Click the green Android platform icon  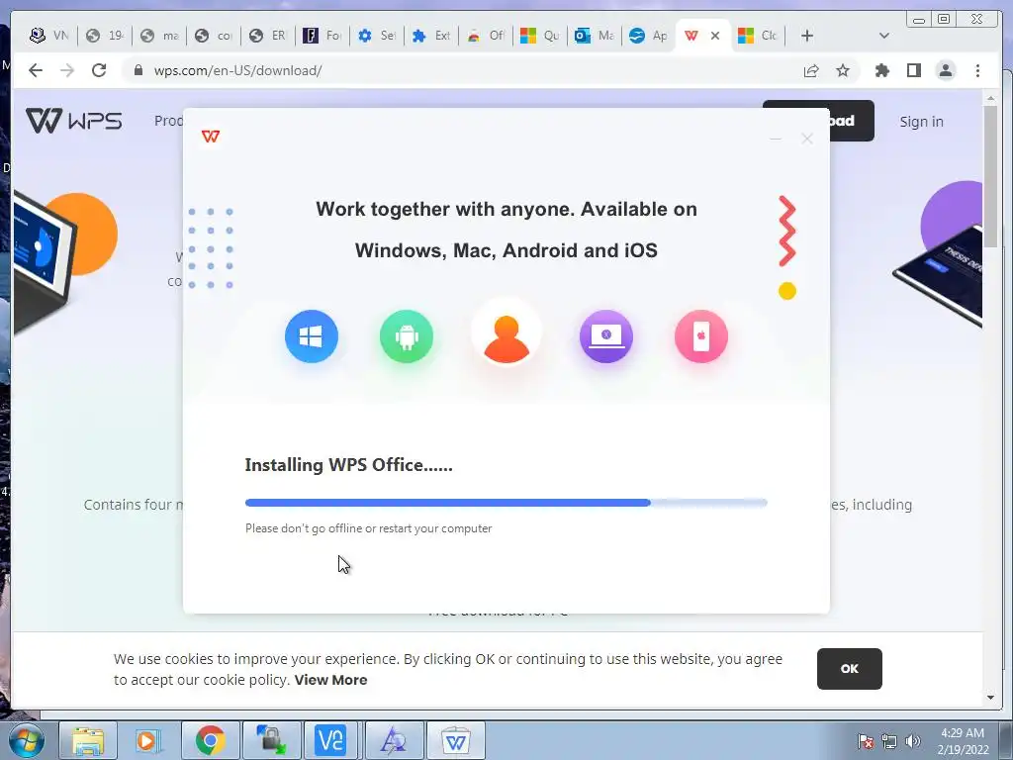(x=407, y=336)
